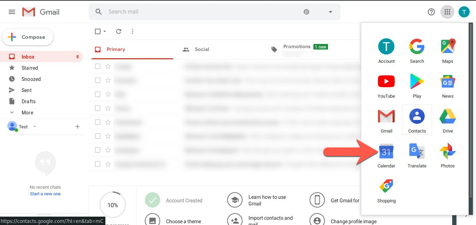The height and width of the screenshot is (225, 476).
Task: Open Shopping from the apps panel
Action: pyautogui.click(x=386, y=190)
